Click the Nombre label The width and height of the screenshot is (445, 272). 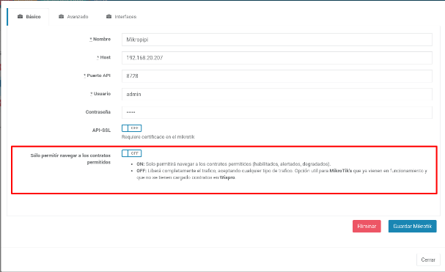coord(100,39)
